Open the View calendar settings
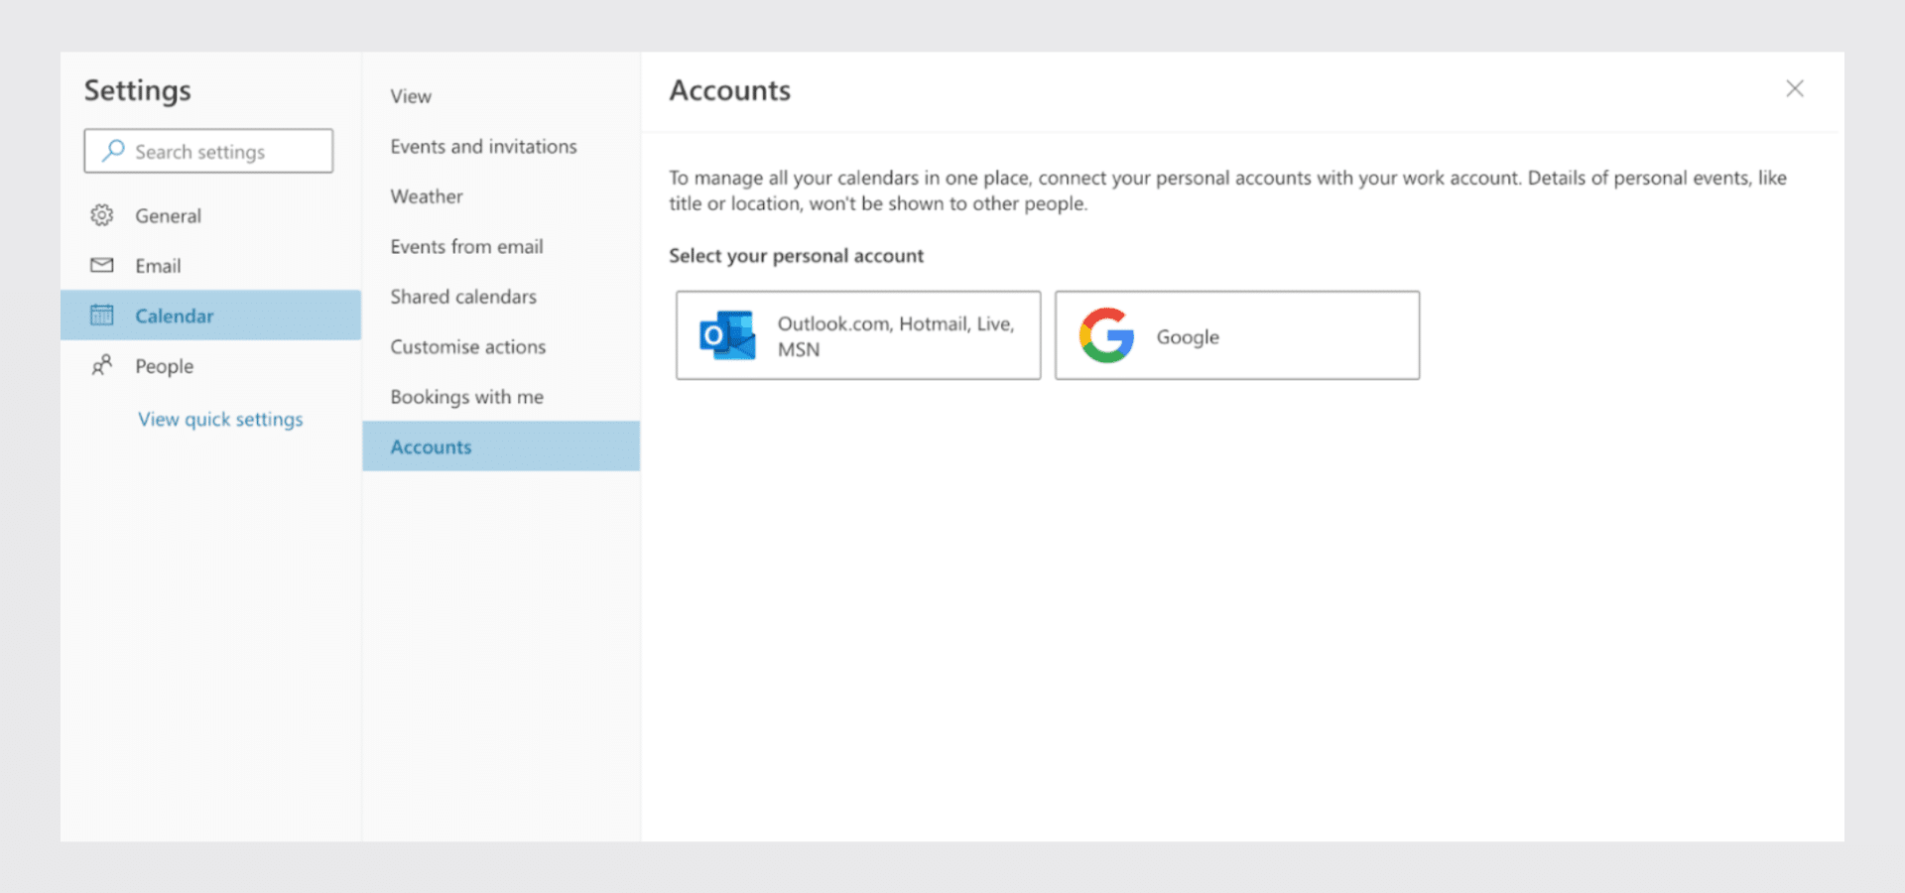Screen dimensions: 1905x893 pos(411,96)
